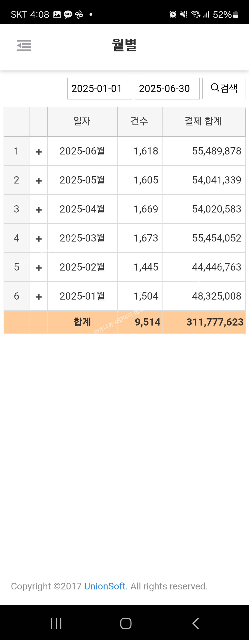249x640 pixels.
Task: Tap the battery indicator icon
Action: point(236,14)
